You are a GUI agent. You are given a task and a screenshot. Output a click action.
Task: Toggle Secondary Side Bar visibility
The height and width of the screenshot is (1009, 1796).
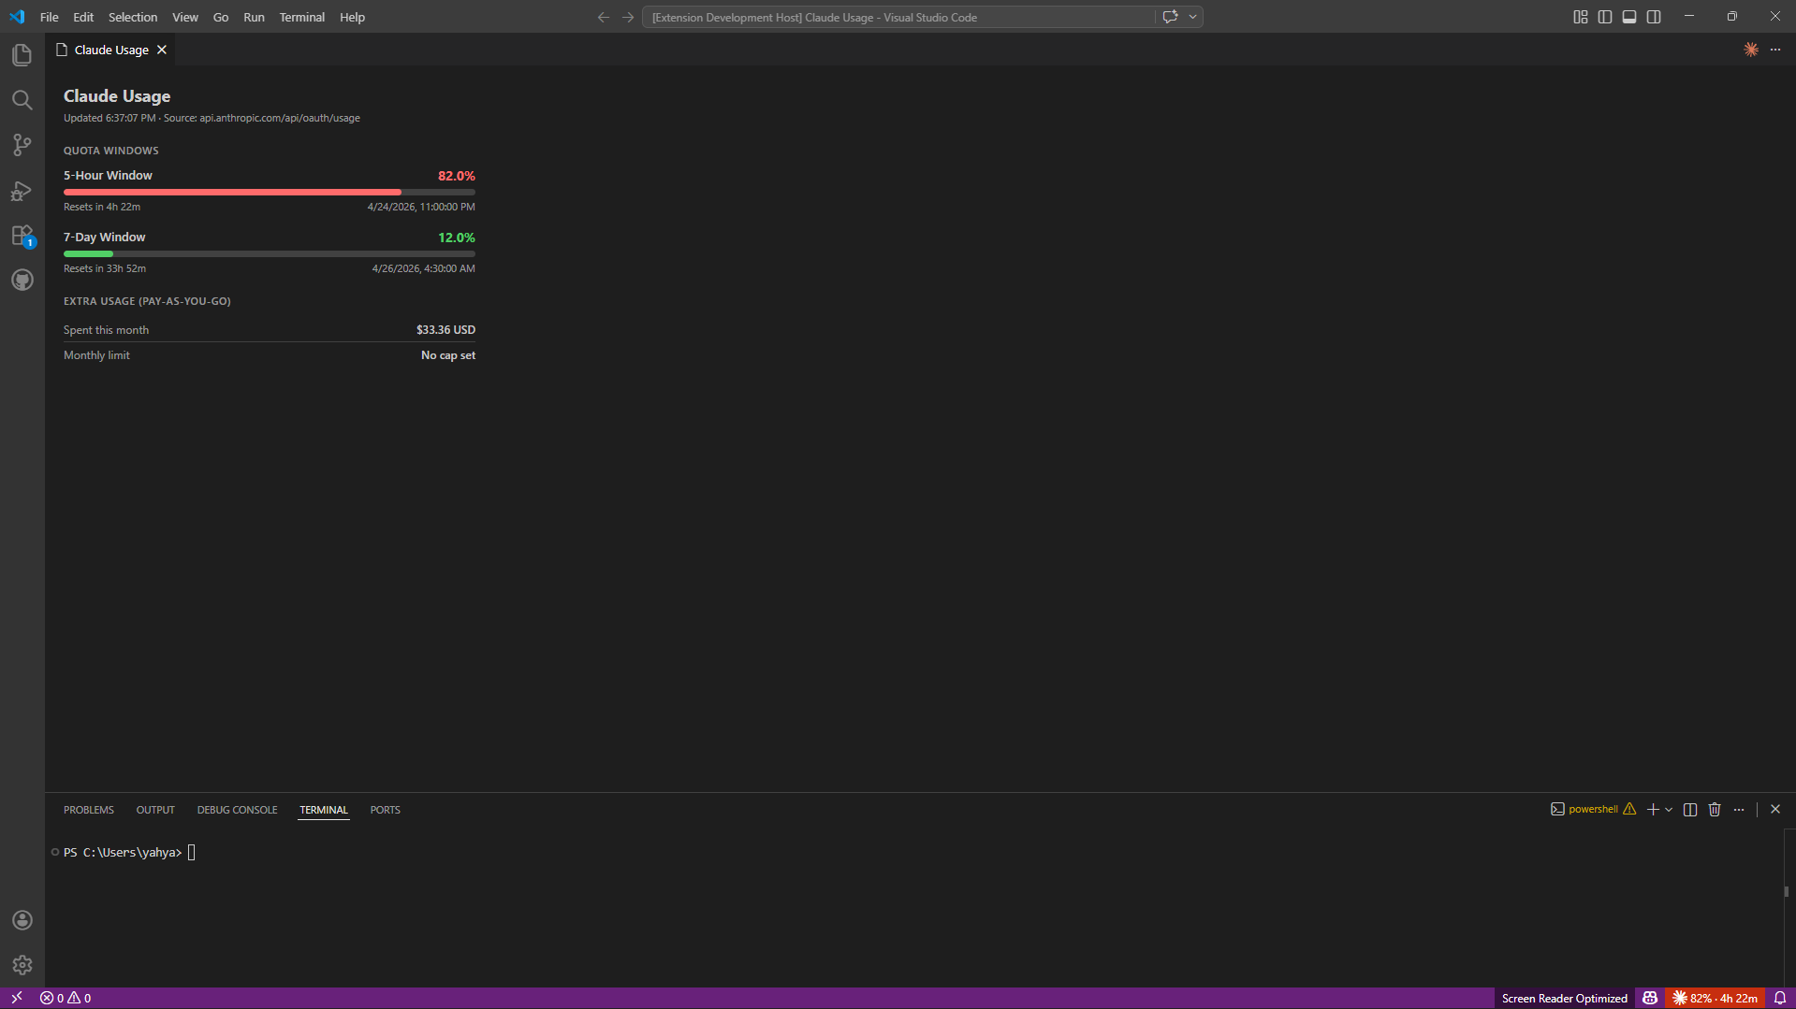pos(1654,17)
